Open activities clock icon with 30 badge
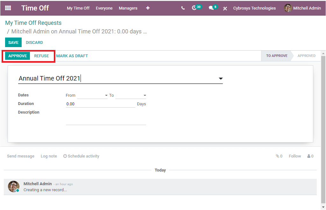The height and width of the screenshot is (210, 326). coord(196,8)
